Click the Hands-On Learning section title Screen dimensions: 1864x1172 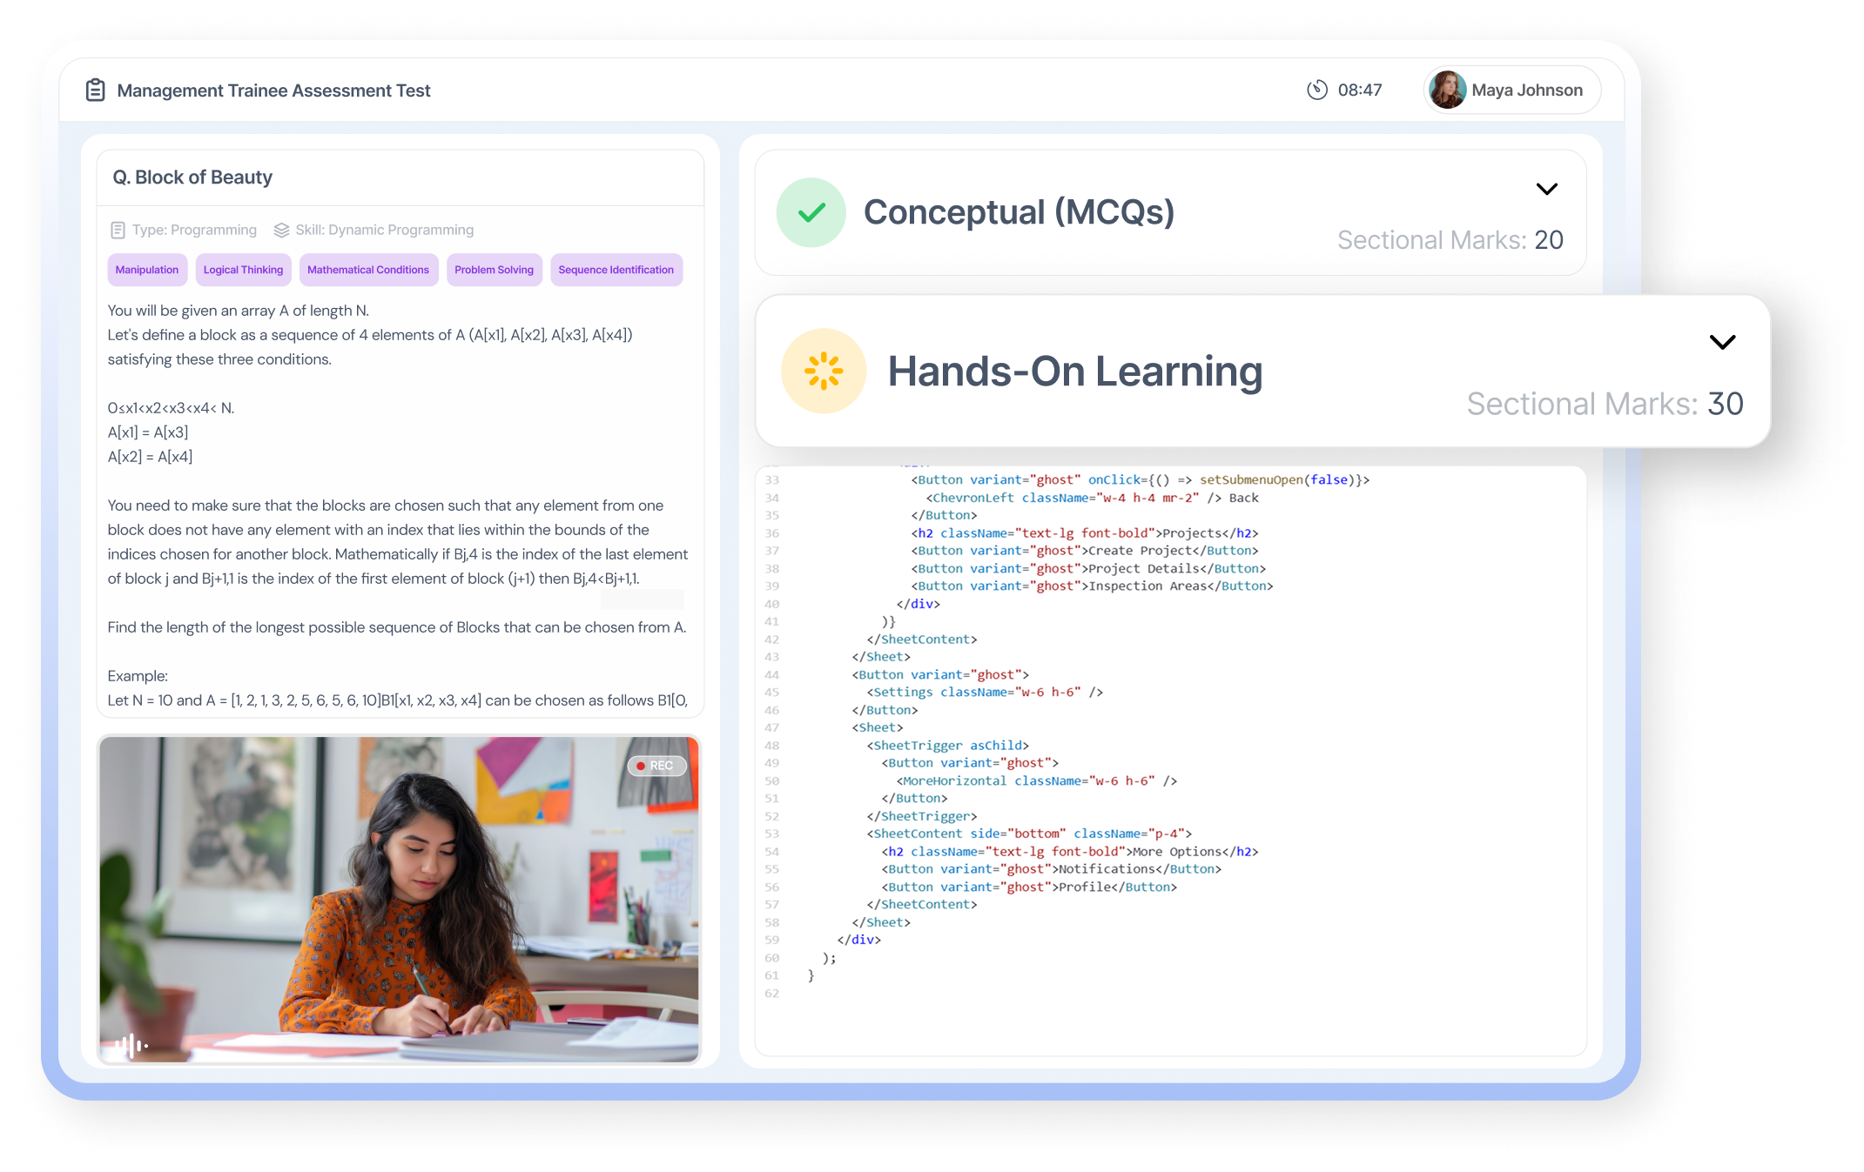pos(1075,372)
